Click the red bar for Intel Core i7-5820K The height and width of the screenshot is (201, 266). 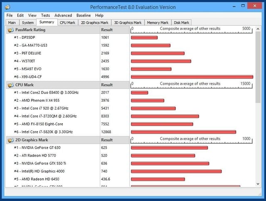(x=183, y=132)
